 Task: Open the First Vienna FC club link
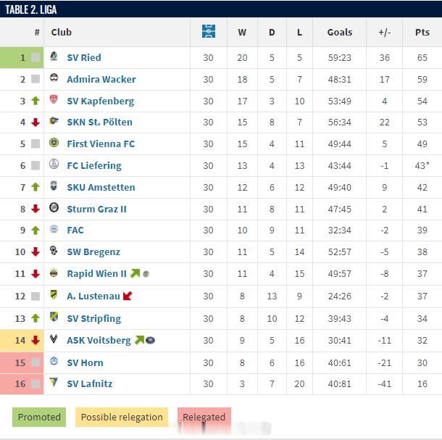tap(101, 144)
